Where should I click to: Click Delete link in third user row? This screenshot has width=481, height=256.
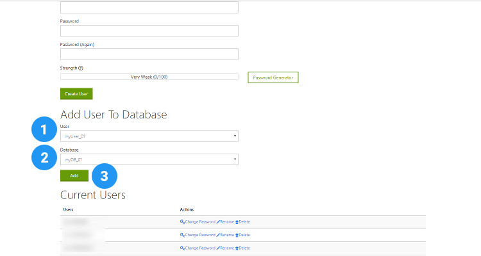click(x=244, y=248)
